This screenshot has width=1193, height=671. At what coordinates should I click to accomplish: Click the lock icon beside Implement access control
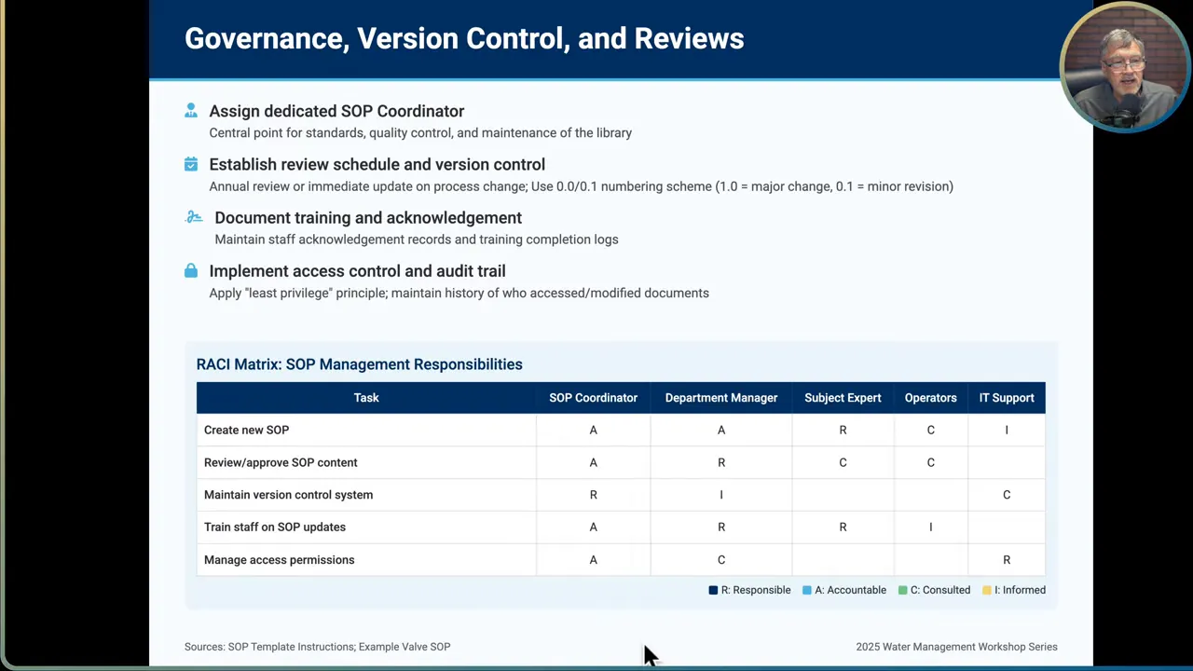(190, 270)
